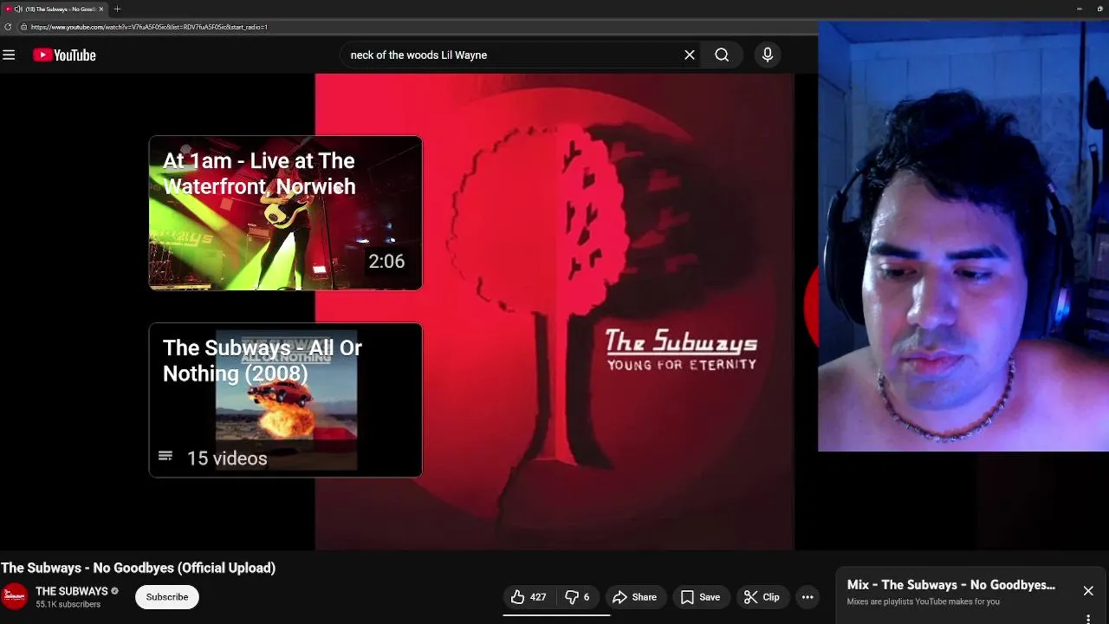Click the search field text
The image size is (1109, 624).
pyautogui.click(x=418, y=55)
